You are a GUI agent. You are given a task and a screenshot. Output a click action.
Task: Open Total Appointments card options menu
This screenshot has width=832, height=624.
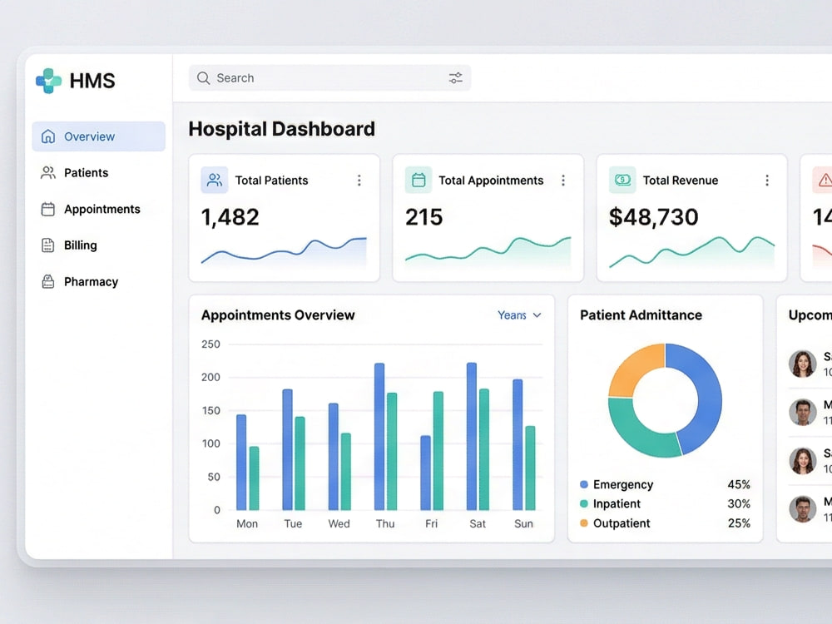point(563,181)
